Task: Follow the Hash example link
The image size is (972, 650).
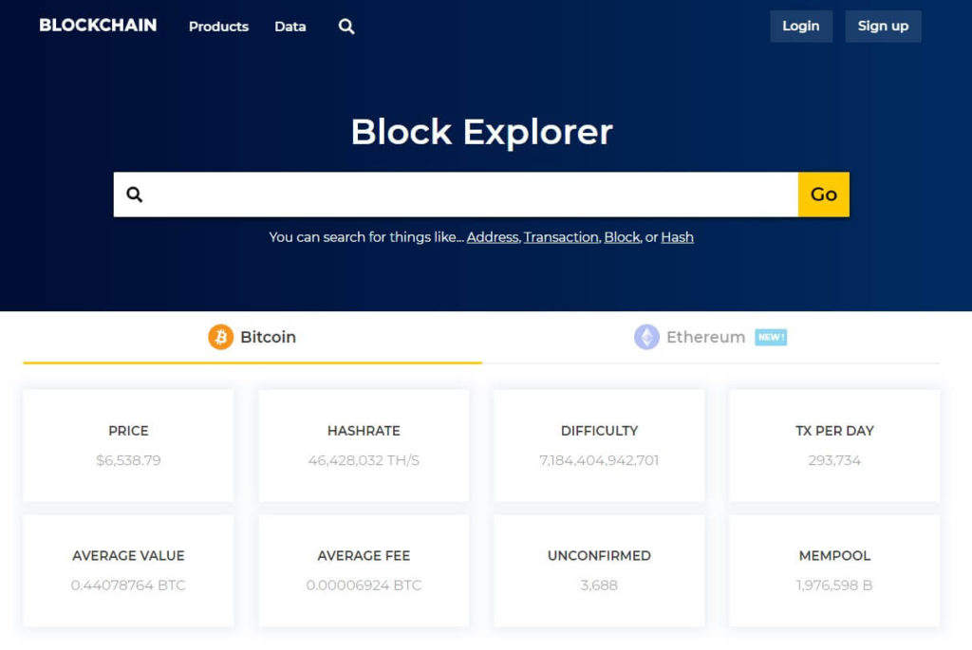Action: [x=677, y=237]
